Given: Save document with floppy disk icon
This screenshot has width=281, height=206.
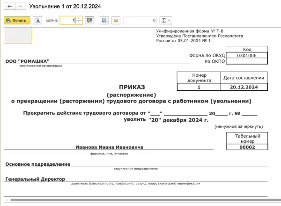Looking at the screenshot, I should click(x=104, y=21).
